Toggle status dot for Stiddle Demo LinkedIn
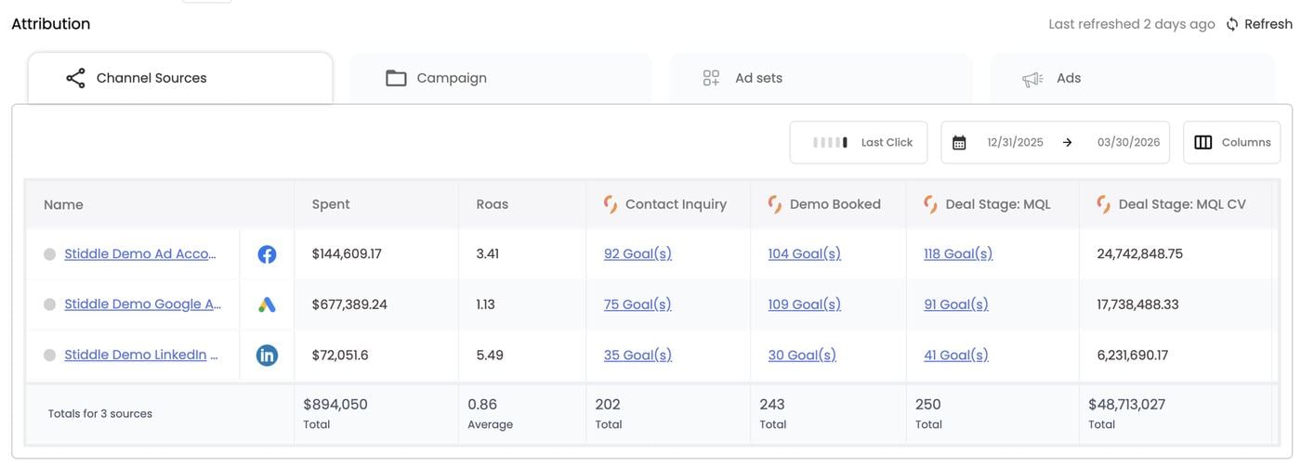Screen dimensions: 1301x466 click(x=49, y=355)
